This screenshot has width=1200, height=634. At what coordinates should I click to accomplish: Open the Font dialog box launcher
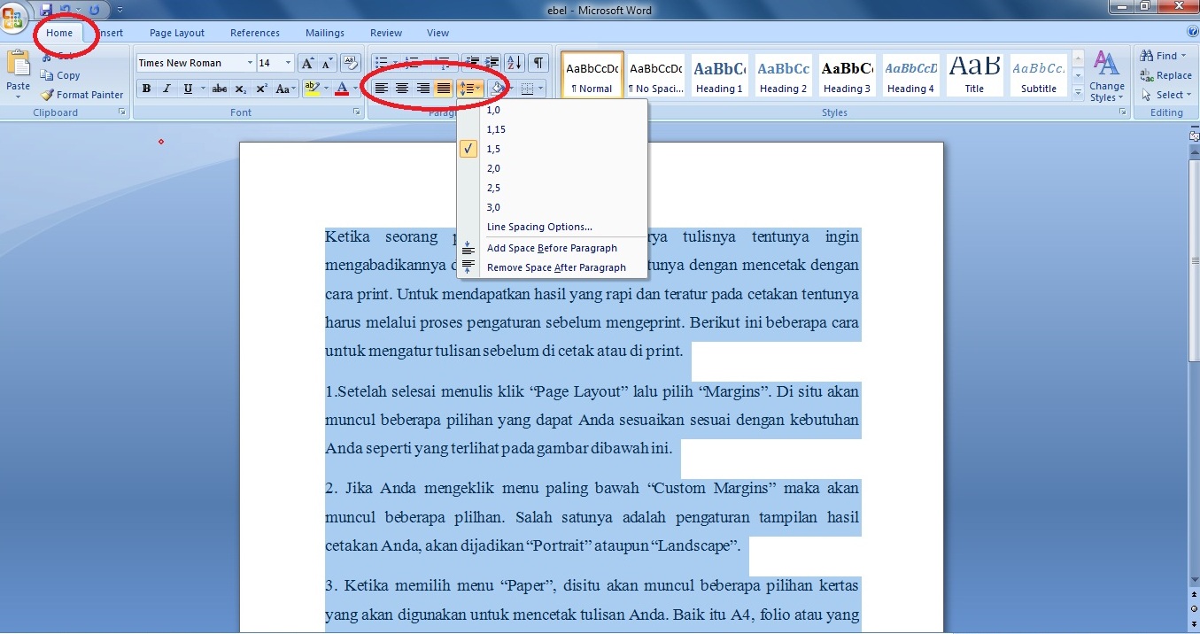pos(357,112)
